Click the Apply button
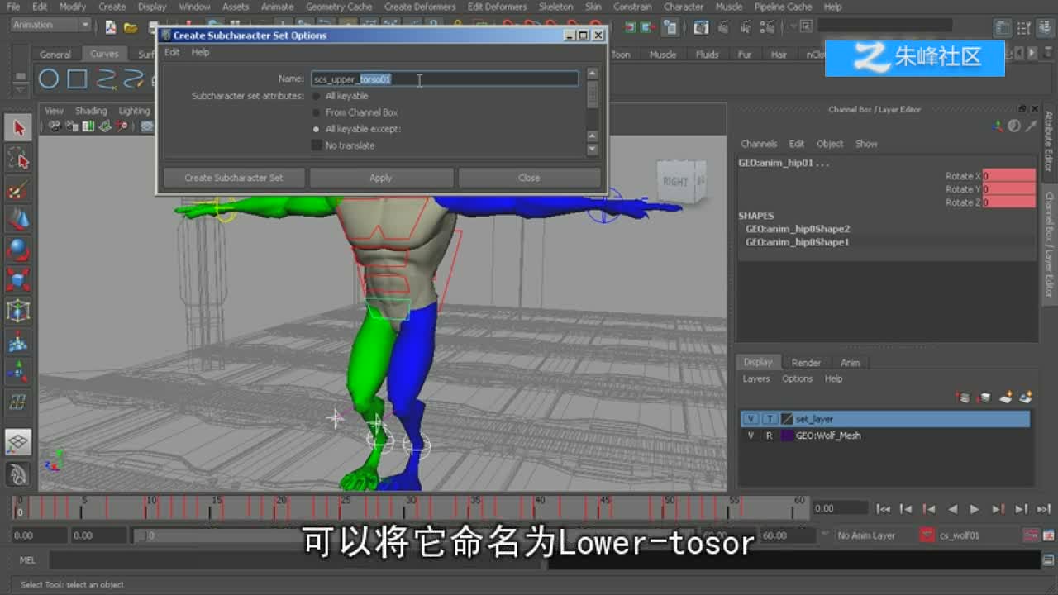The height and width of the screenshot is (595, 1058). tap(381, 178)
